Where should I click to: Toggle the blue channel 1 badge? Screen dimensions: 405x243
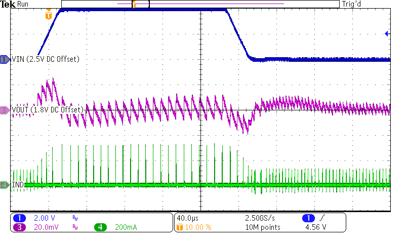19,218
